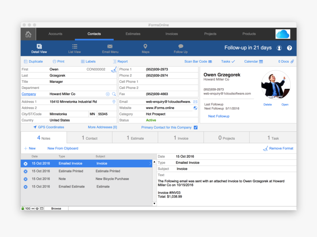
Task: Click Next Followup link
Action: (x=219, y=116)
